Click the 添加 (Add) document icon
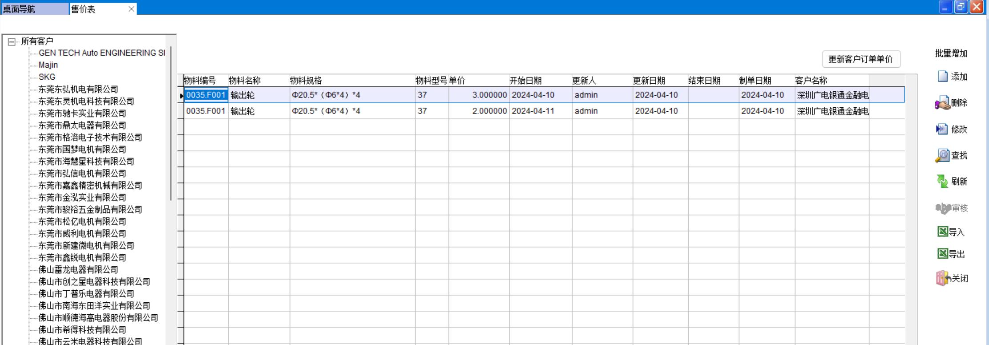 (x=943, y=77)
